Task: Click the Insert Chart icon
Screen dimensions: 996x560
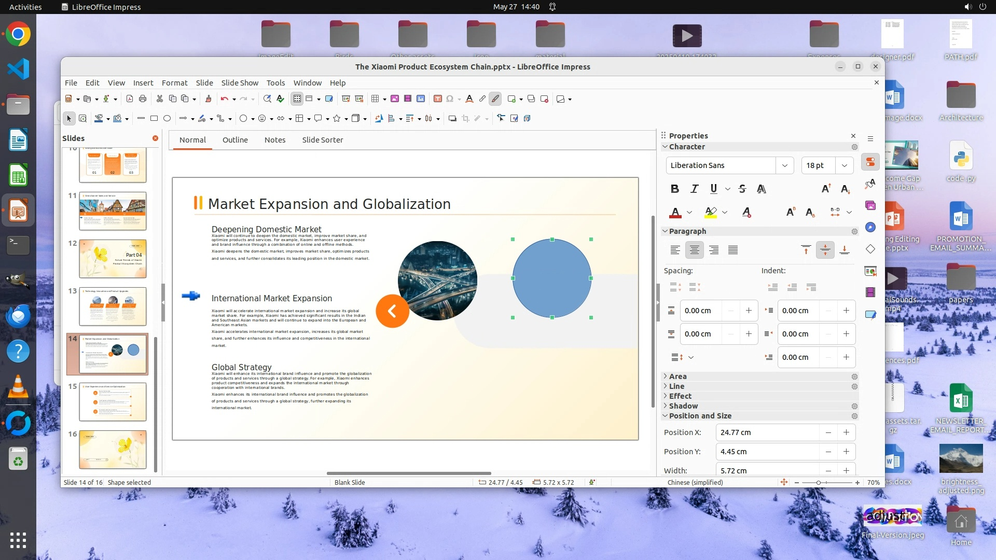Action: tap(421, 99)
